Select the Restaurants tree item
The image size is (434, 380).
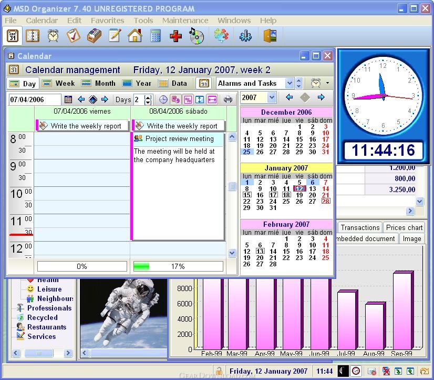coord(46,327)
